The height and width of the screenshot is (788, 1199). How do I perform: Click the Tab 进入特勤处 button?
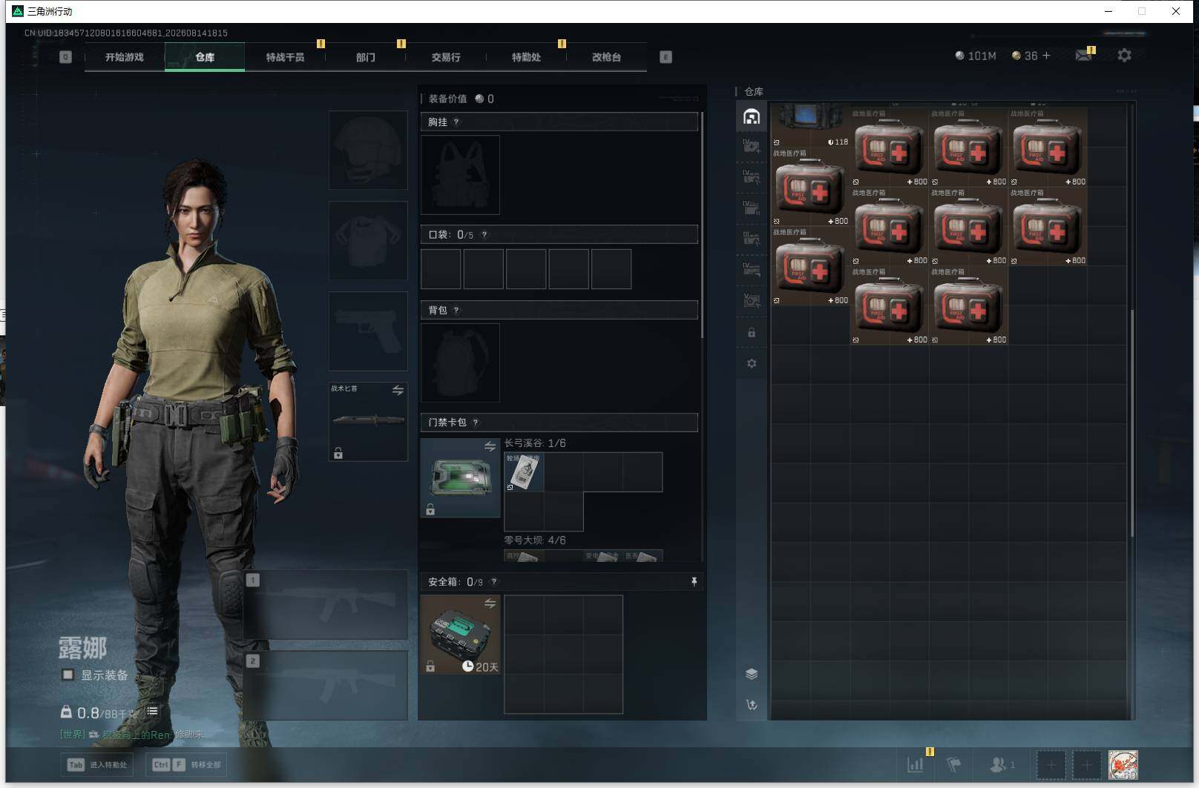[97, 765]
